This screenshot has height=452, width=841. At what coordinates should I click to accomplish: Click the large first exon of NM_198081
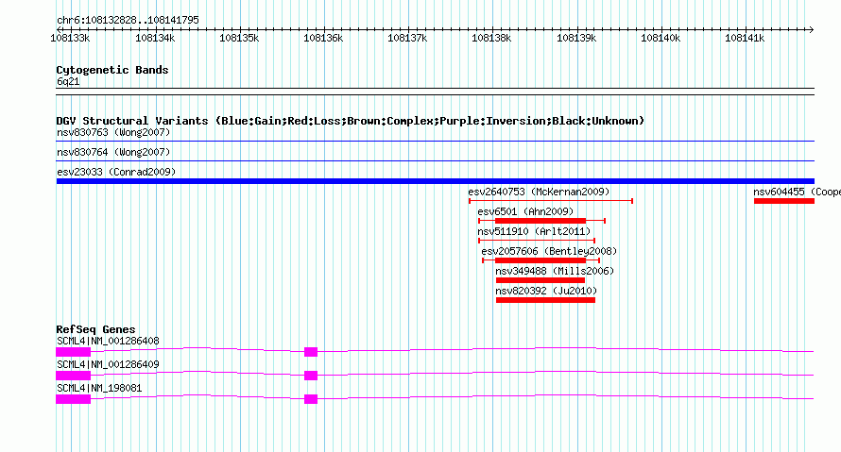pos(74,399)
